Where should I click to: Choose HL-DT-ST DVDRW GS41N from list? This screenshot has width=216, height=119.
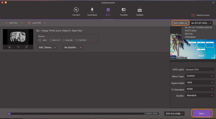pos(198,27)
